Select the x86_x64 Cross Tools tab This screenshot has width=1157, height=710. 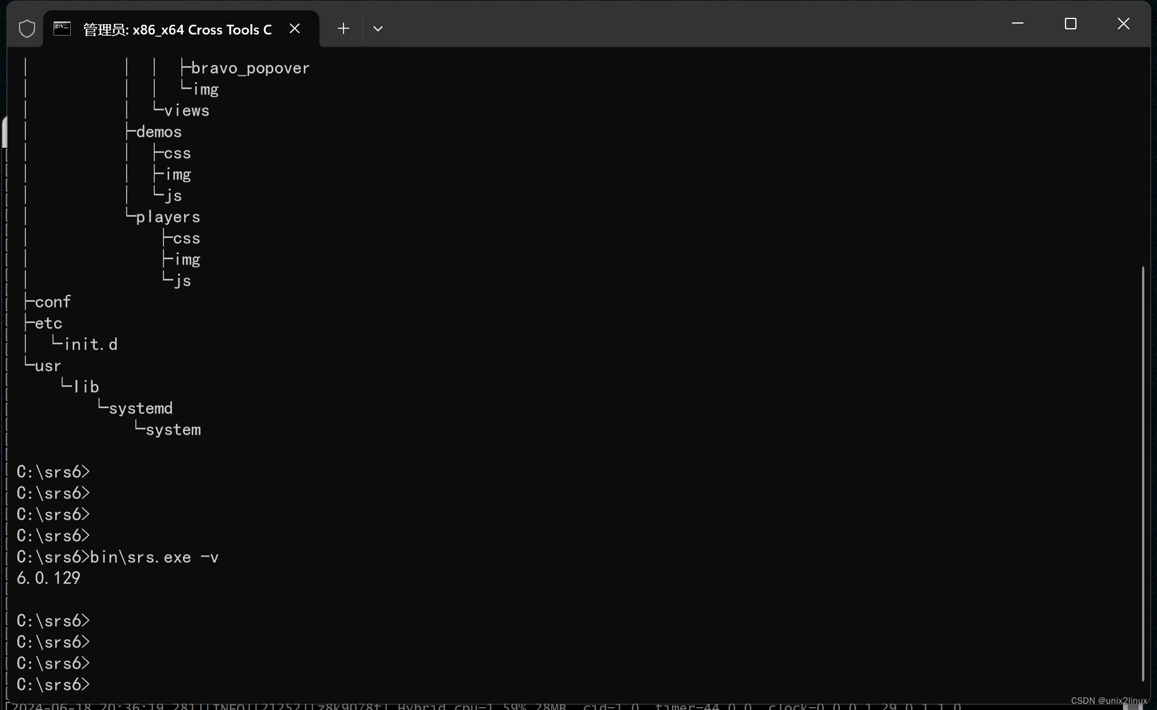pos(177,30)
